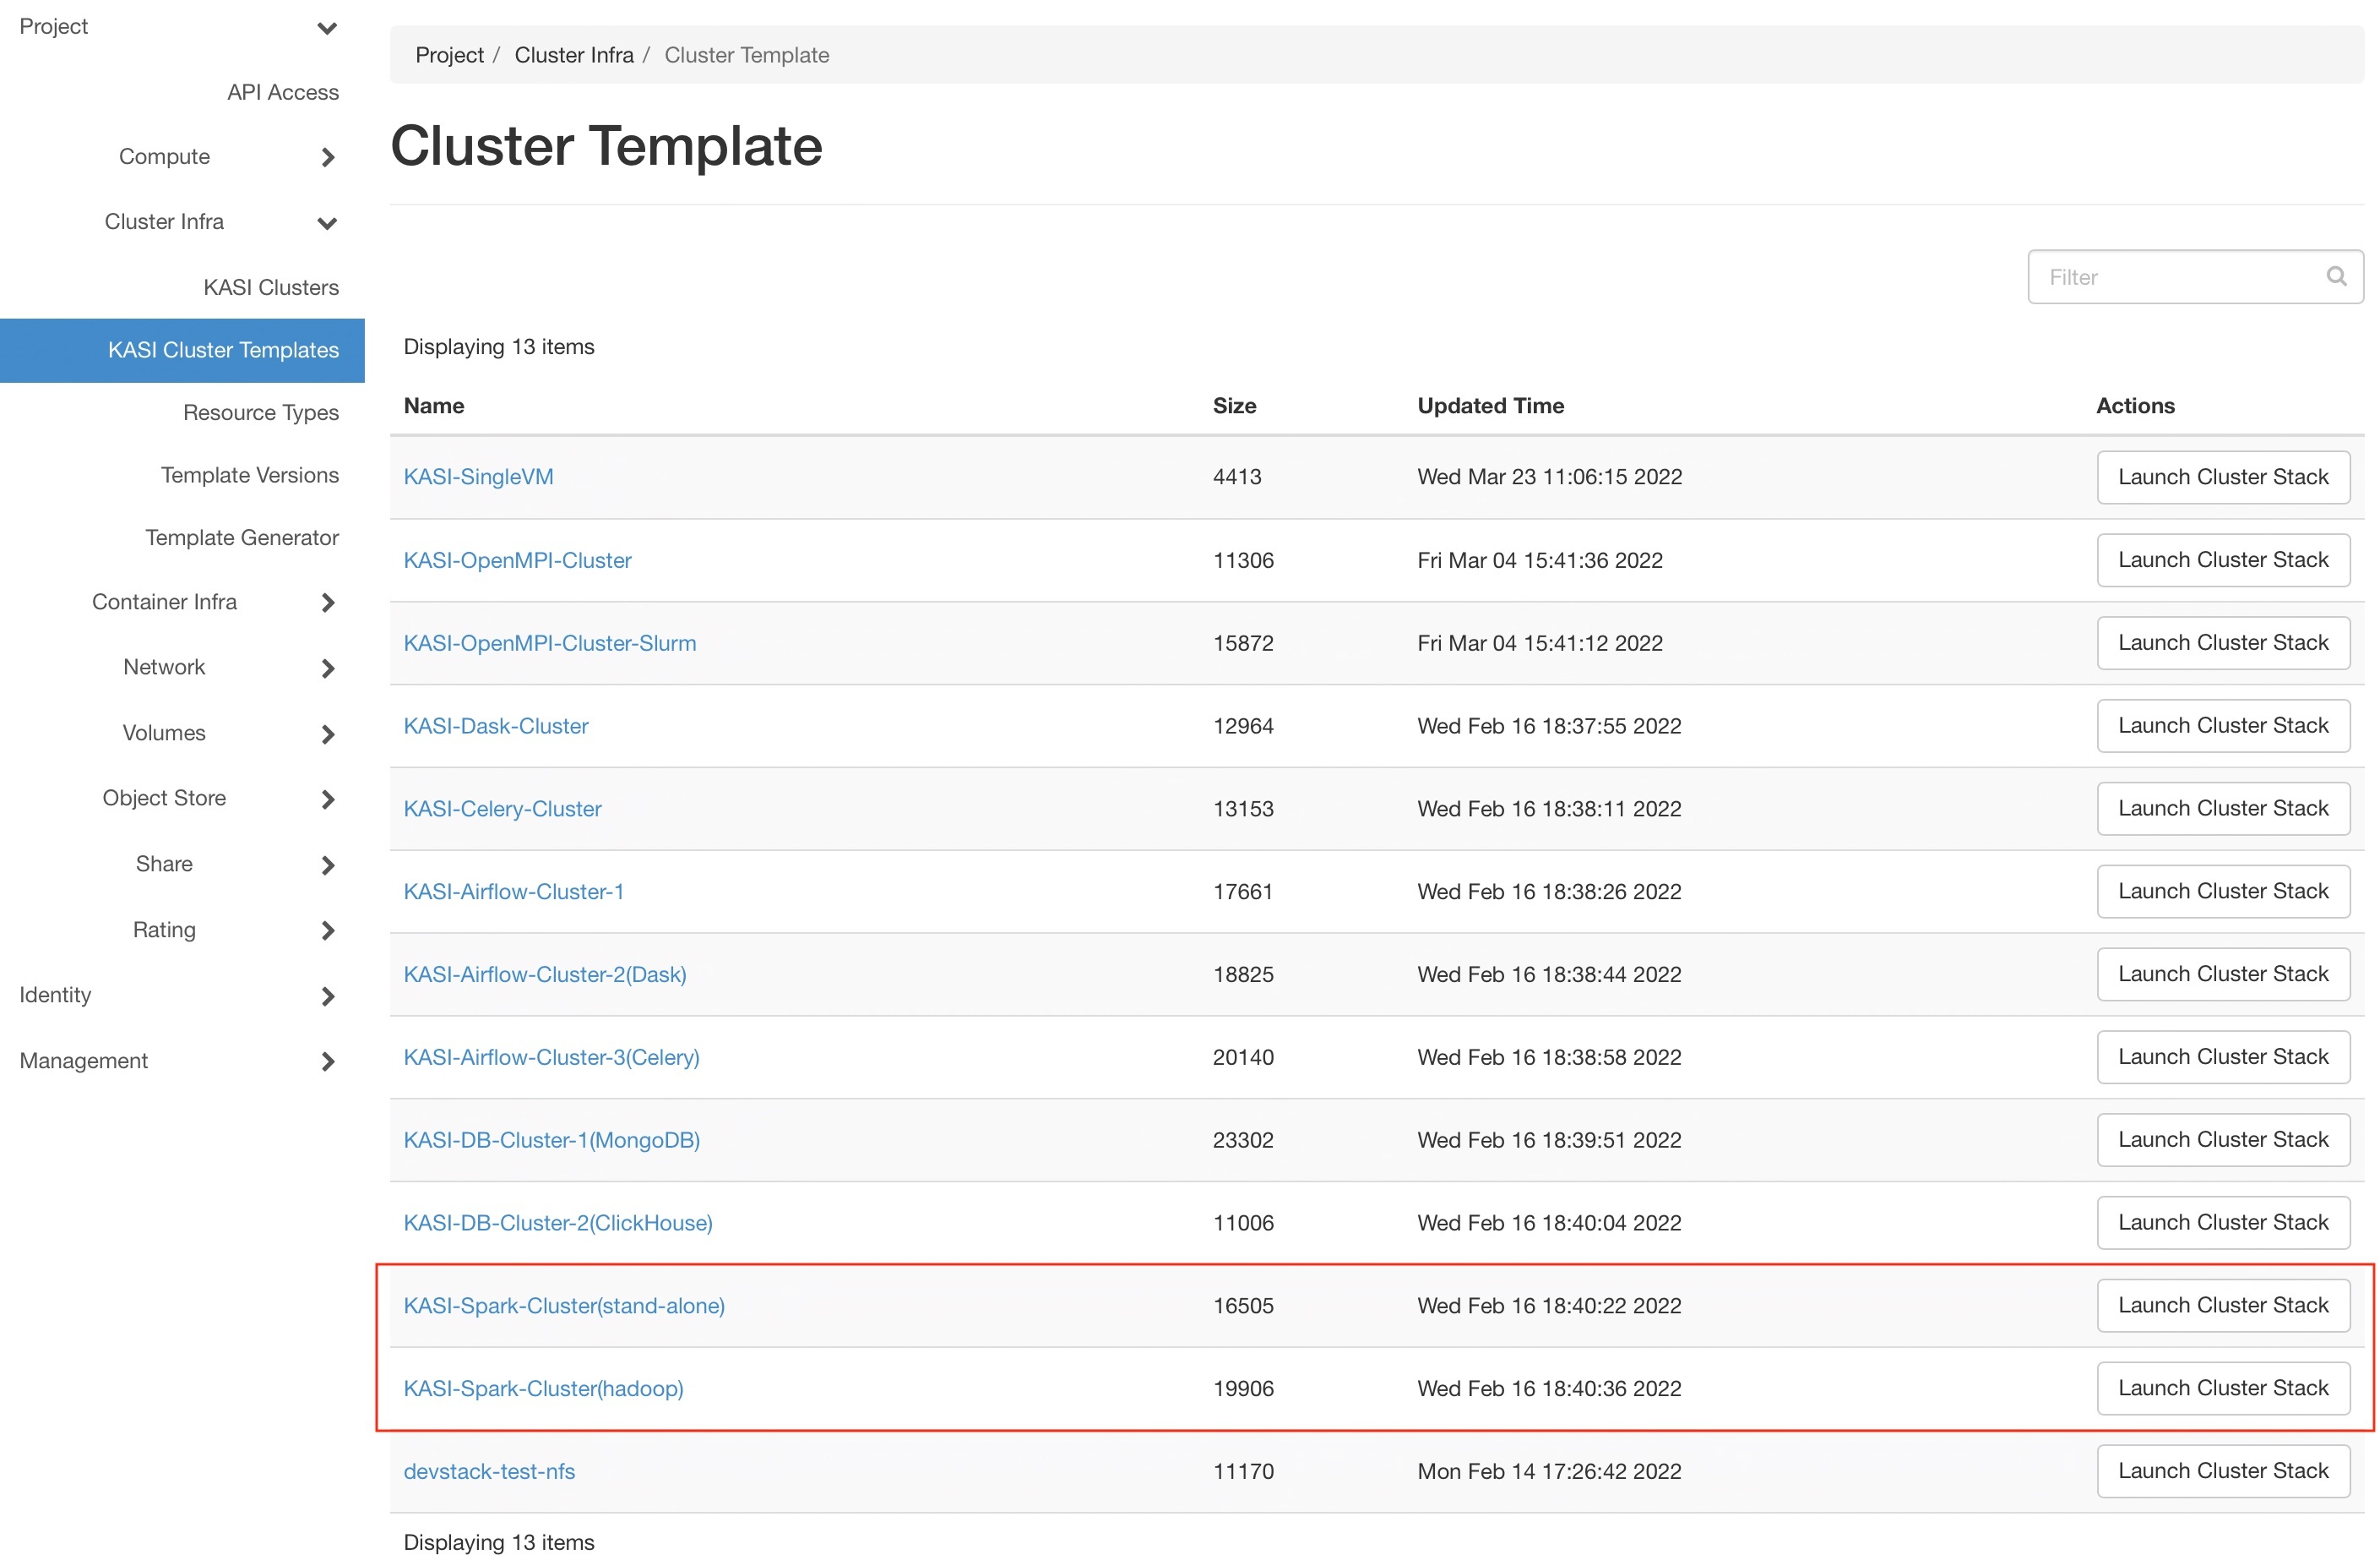
Task: Click the Name column header
Action: click(x=434, y=406)
